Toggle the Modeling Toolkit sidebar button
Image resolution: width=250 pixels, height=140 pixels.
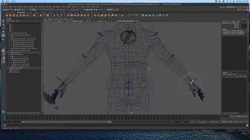point(239,10)
